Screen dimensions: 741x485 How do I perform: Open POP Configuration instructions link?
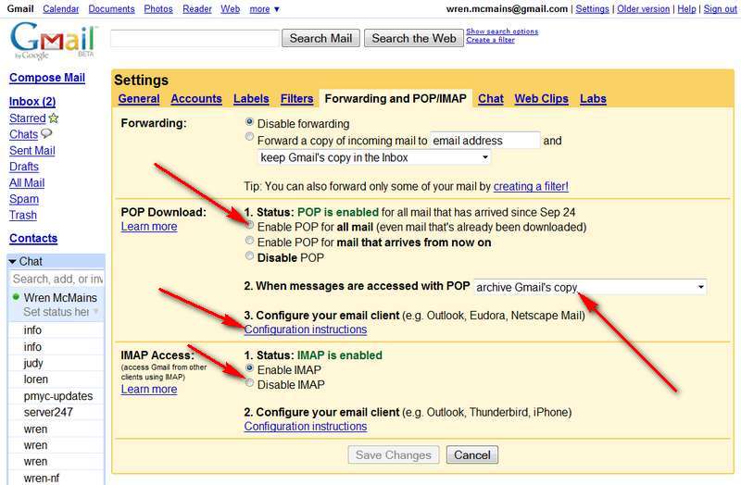pos(306,330)
